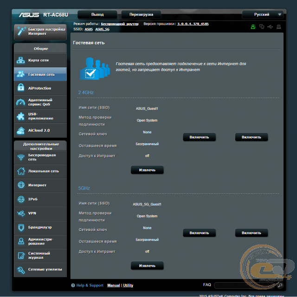This screenshot has height=297, width=297.
Task: Open the Русский language dropdown
Action: (x=263, y=14)
